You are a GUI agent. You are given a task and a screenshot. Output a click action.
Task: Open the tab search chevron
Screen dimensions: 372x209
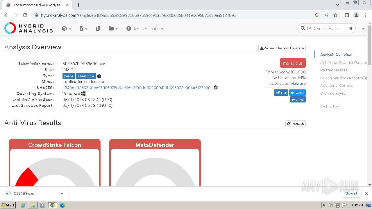click(x=337, y=5)
